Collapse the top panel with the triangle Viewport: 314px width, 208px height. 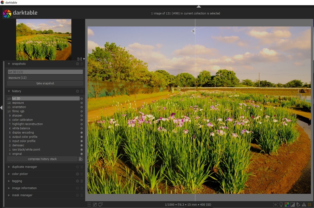(199, 6)
